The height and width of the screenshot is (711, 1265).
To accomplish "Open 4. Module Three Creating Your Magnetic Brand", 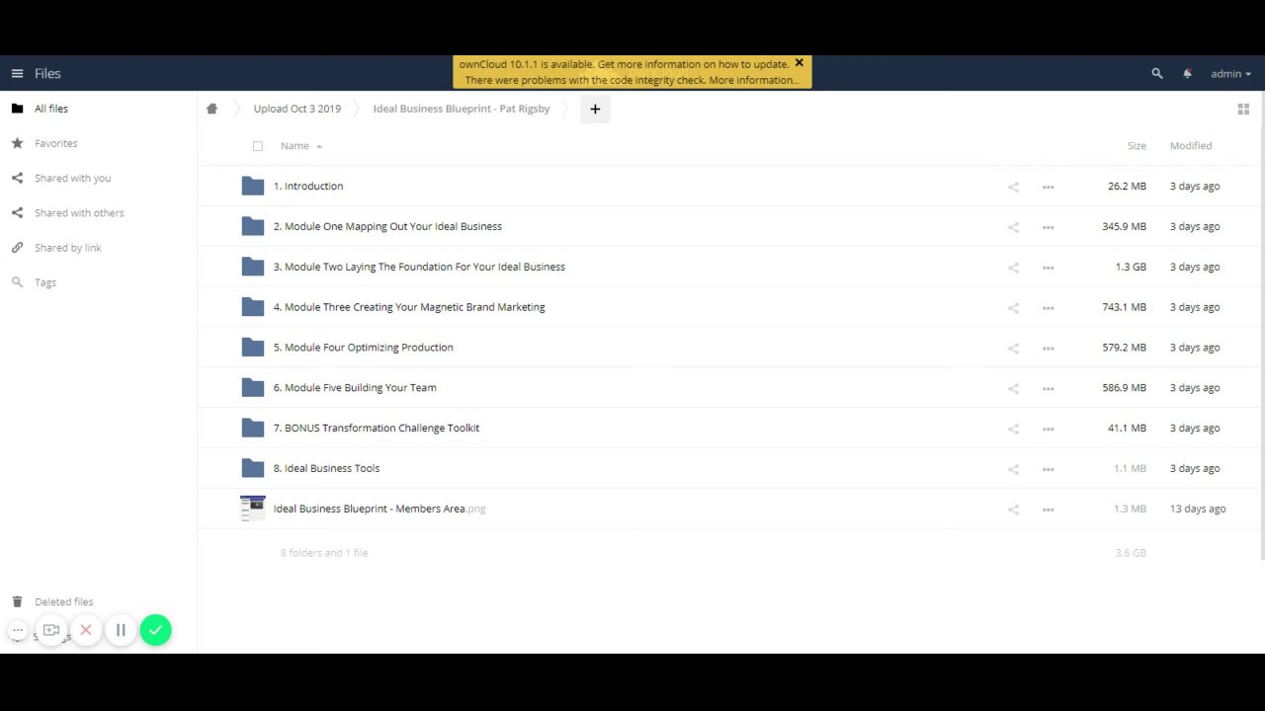I will 409,307.
